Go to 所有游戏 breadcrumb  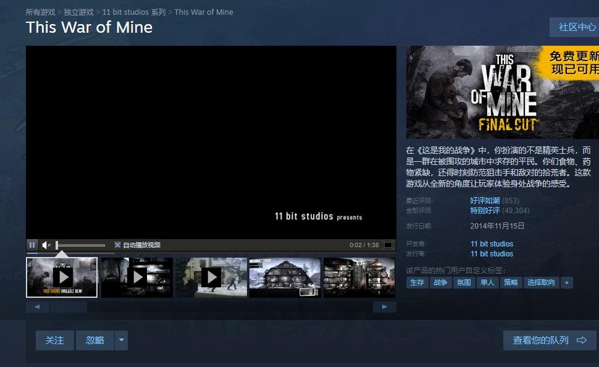[x=41, y=12]
